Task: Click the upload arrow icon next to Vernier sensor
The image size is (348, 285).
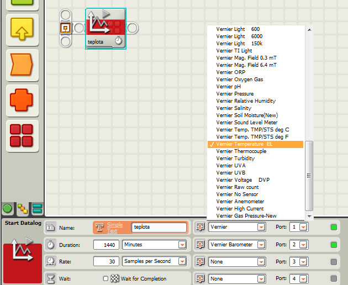Action: [x=200, y=227]
